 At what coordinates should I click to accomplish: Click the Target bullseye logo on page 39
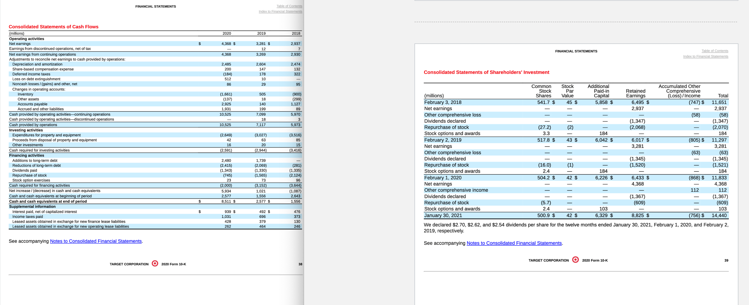(x=575, y=260)
